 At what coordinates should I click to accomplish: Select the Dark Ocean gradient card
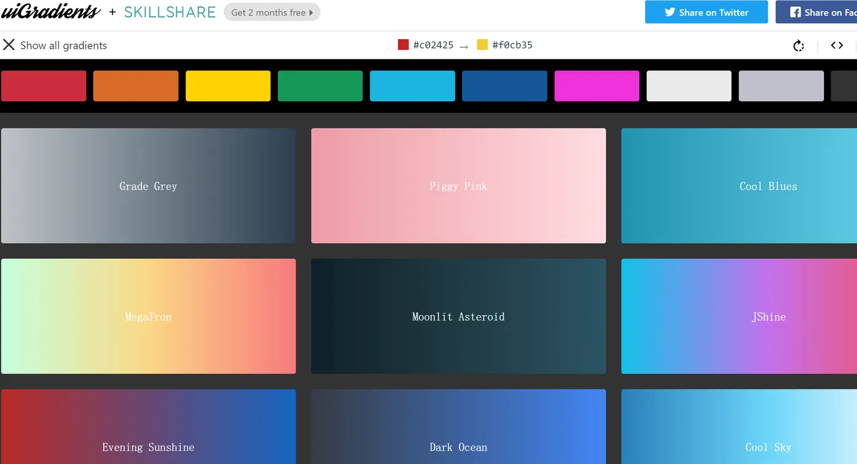[458, 427]
